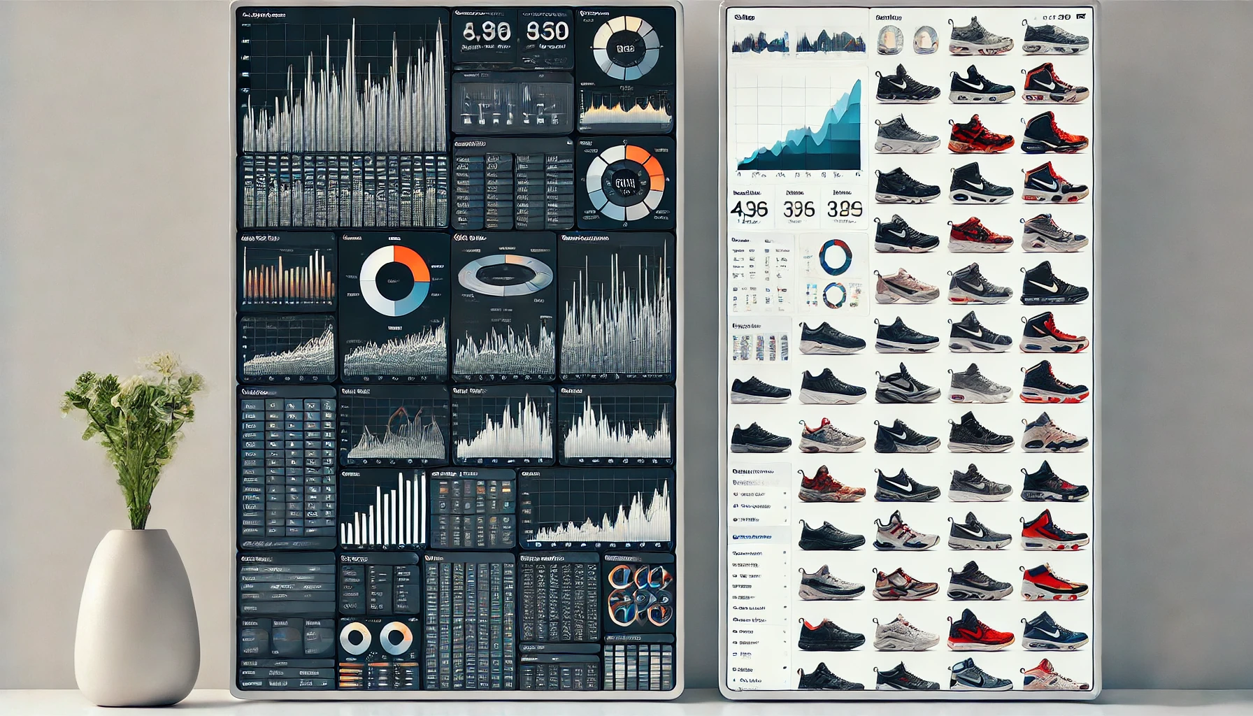Click the right mini skyline chart in white panel

[x=831, y=41]
